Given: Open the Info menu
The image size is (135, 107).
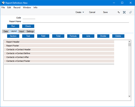Looking at the screenshot, I should coord(35,8).
